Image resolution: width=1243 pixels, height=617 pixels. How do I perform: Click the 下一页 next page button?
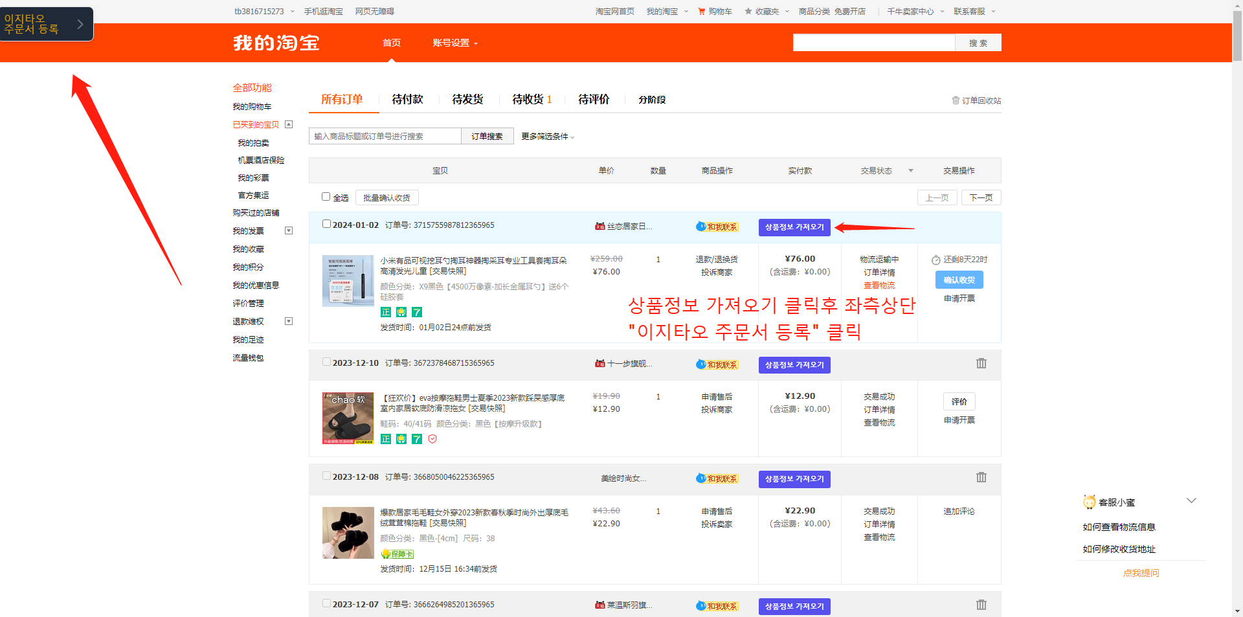(981, 197)
